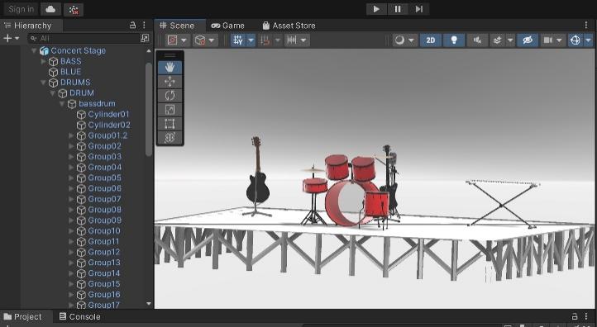Click the draw mode shading sphere icon

(x=399, y=40)
